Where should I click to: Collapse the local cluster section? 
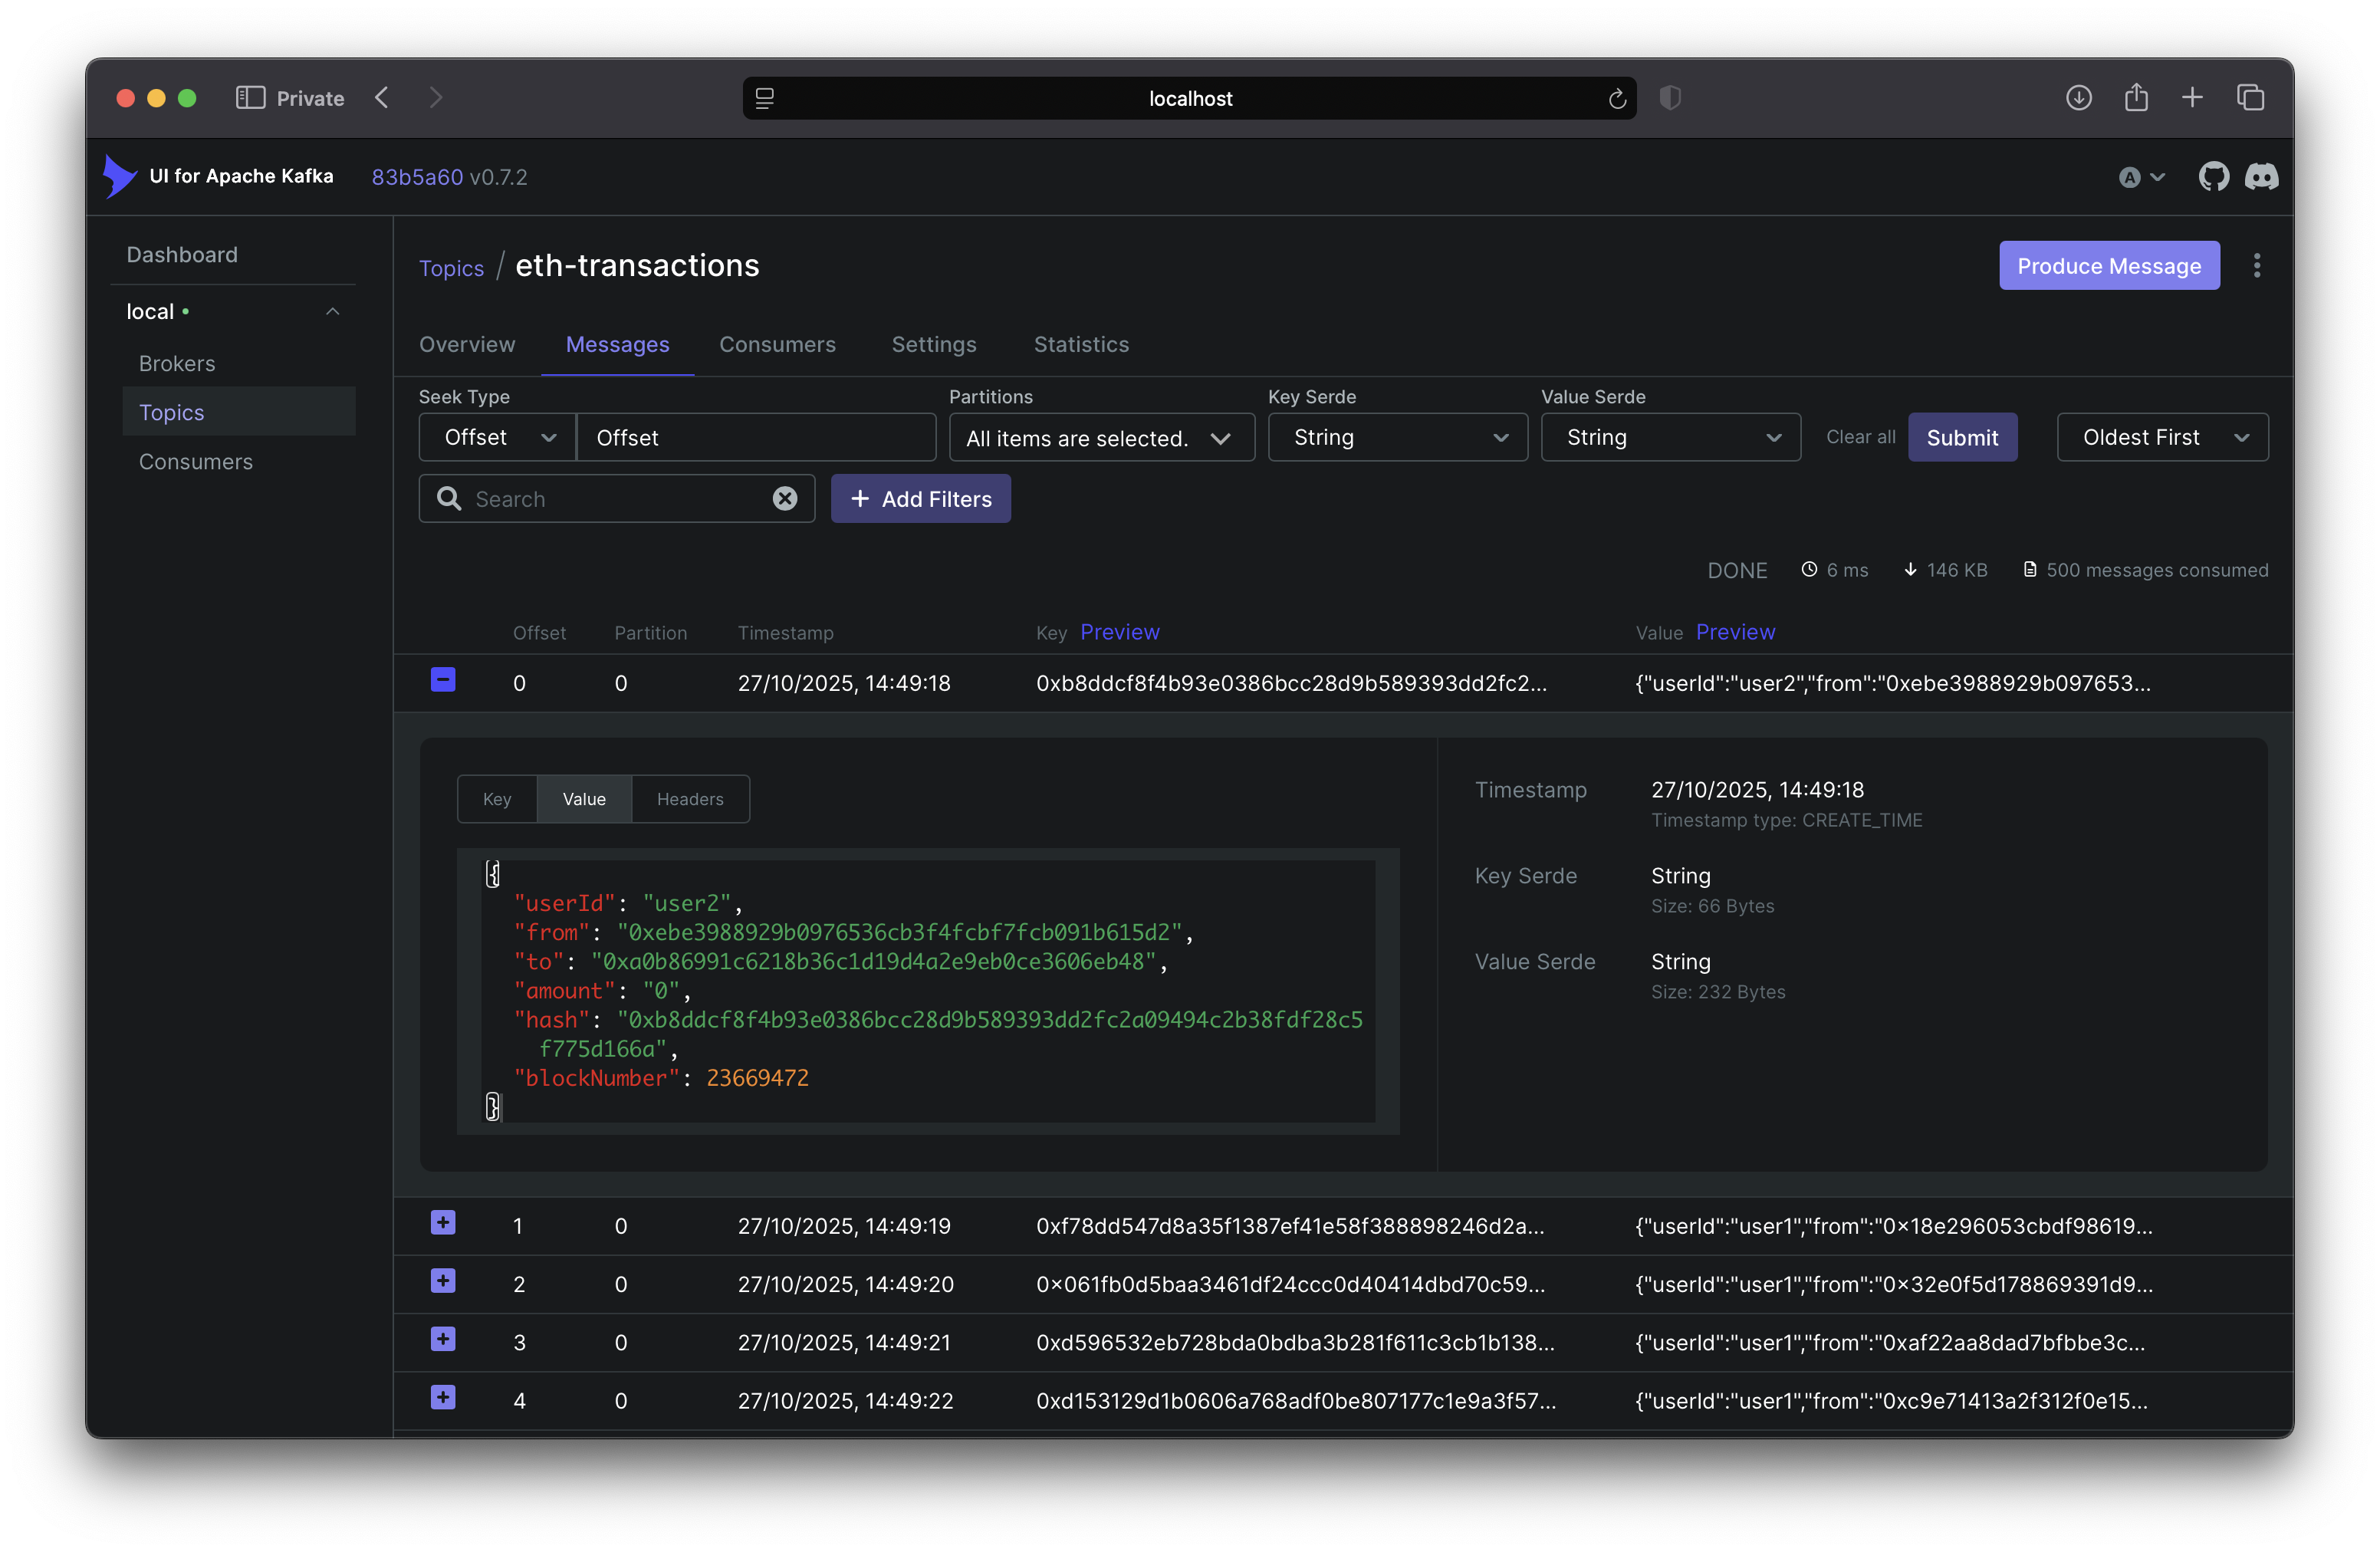click(x=332, y=312)
